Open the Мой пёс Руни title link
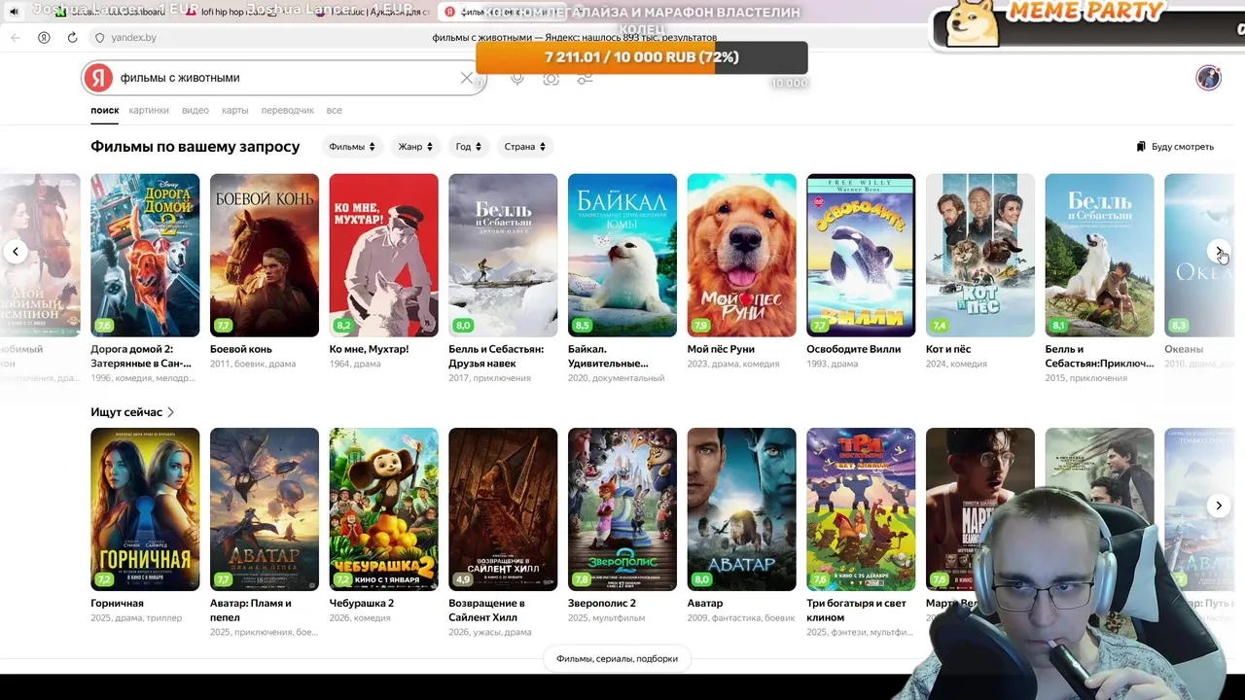This screenshot has height=700, width=1245. [721, 349]
